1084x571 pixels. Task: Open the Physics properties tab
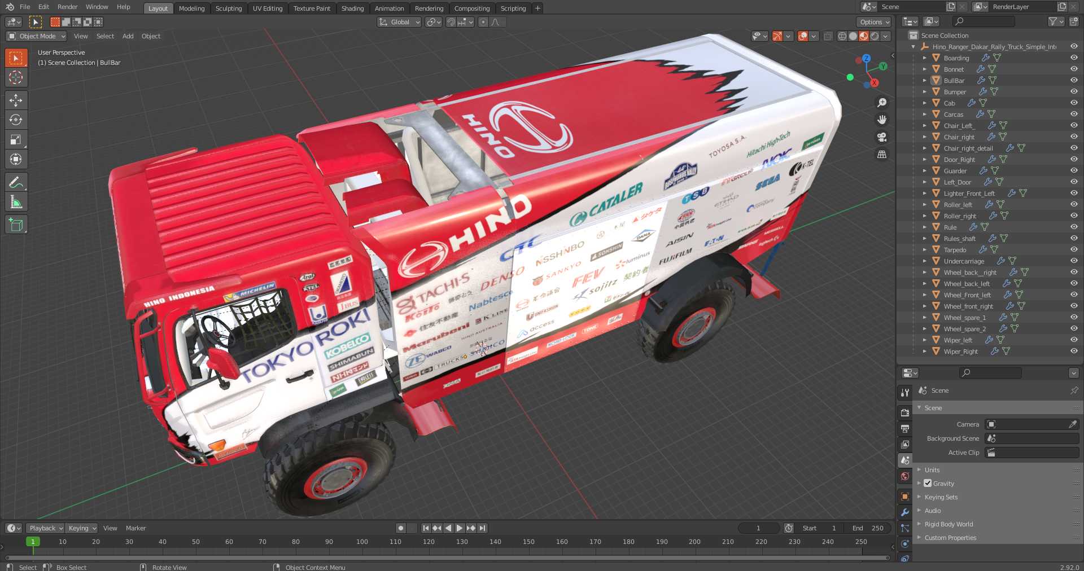(905, 544)
